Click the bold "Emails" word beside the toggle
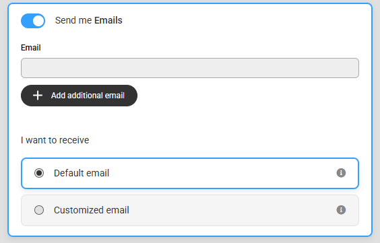The image size is (380, 243). point(108,20)
